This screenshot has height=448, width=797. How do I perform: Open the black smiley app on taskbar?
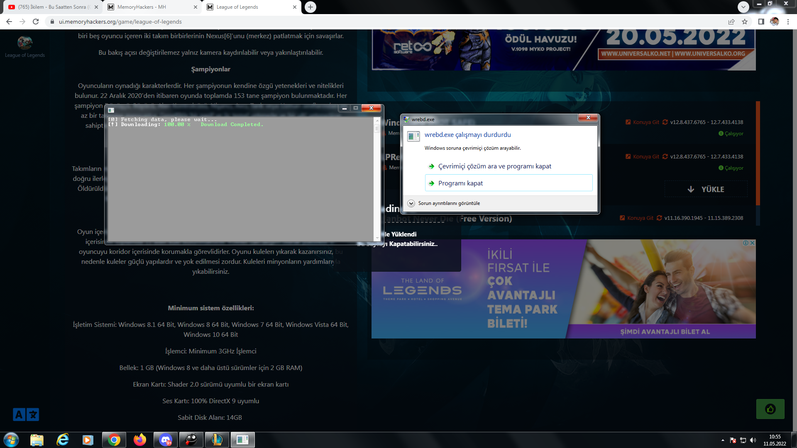pos(191,440)
